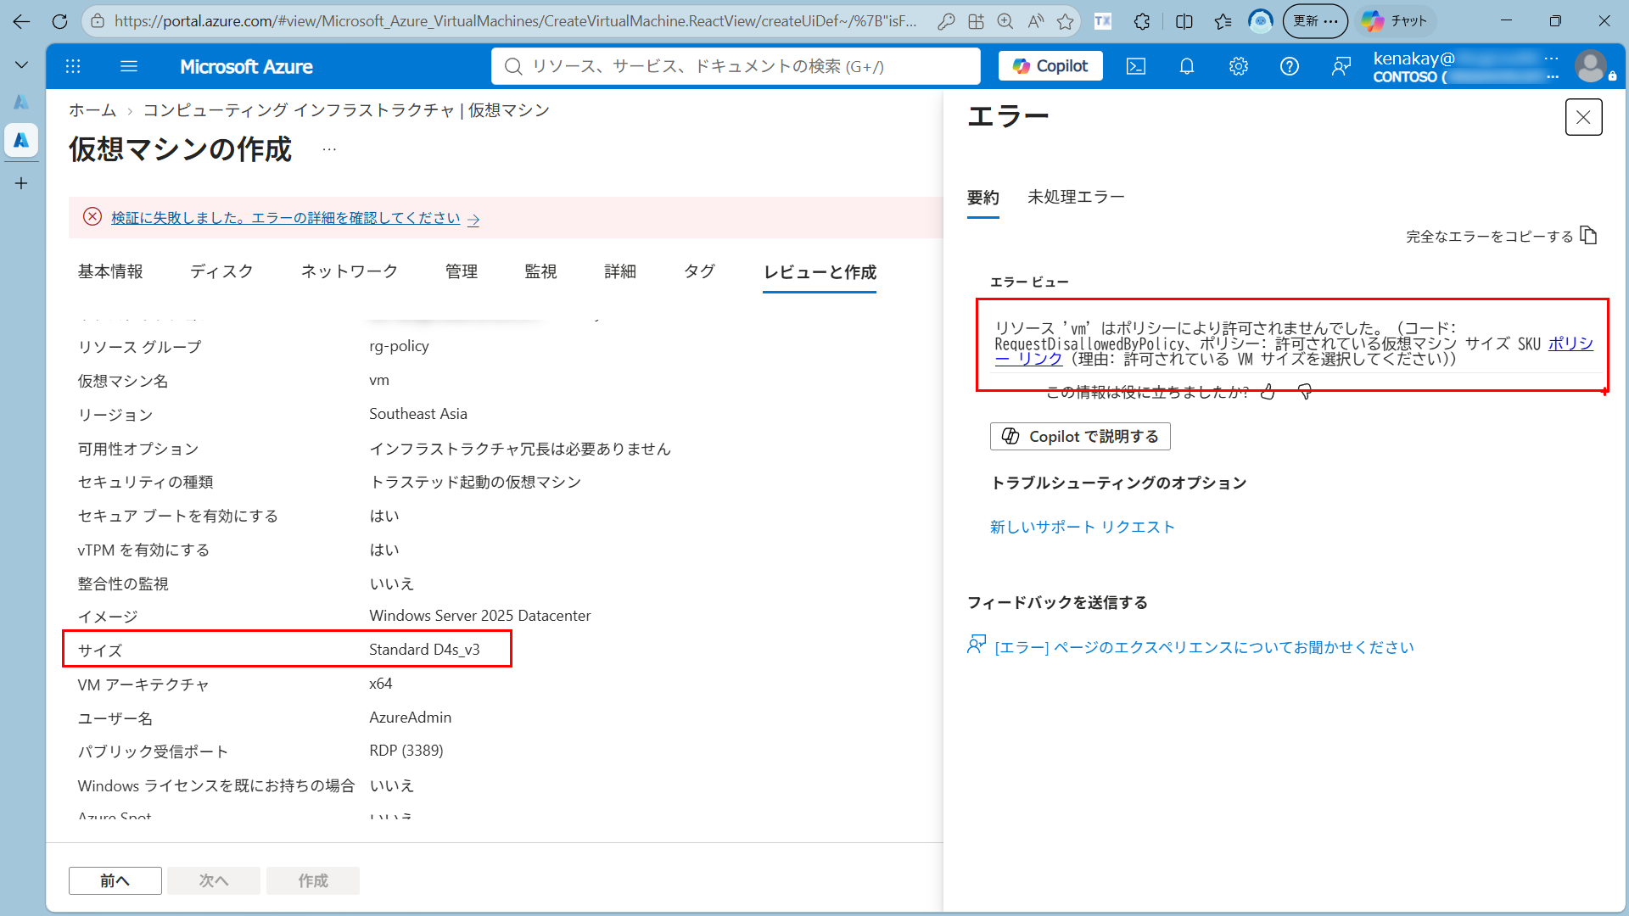
Task: Click the browser address bar URL
Action: tap(516, 21)
